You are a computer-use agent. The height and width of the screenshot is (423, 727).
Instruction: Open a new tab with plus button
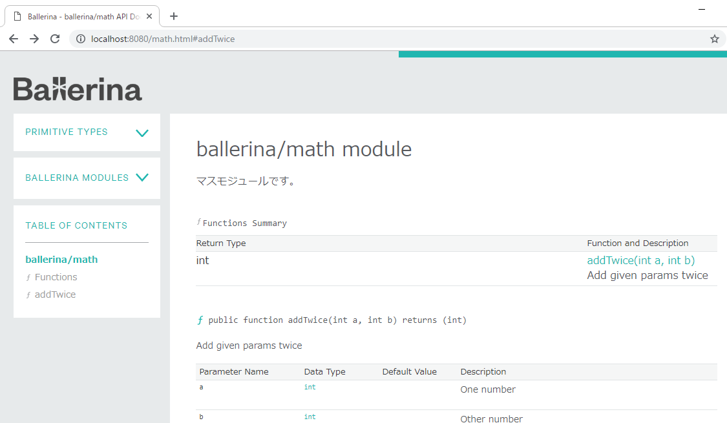coord(174,16)
